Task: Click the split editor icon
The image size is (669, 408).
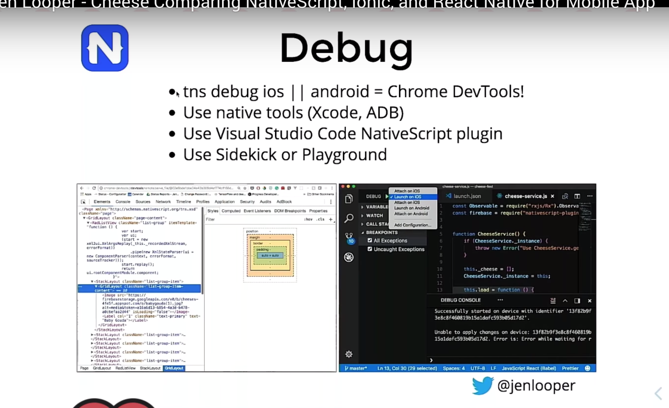Action: (x=577, y=196)
